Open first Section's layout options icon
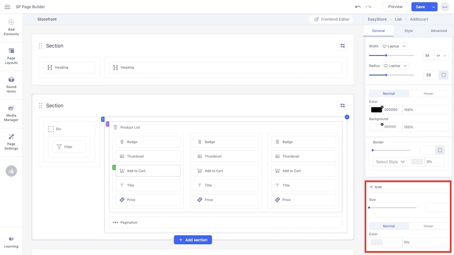454x255 pixels. tap(342, 46)
